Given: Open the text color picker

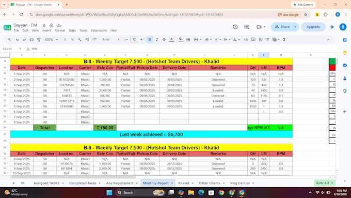Looking at the screenshot, I should (171, 39).
